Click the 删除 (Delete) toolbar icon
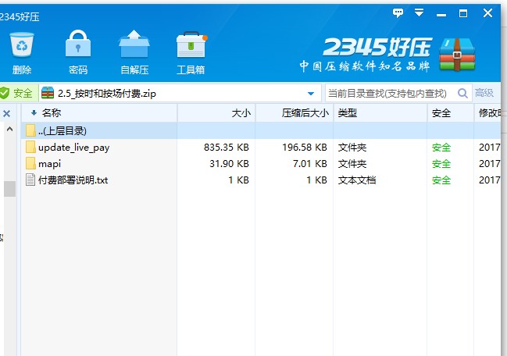This screenshot has width=507, height=356. (22, 53)
